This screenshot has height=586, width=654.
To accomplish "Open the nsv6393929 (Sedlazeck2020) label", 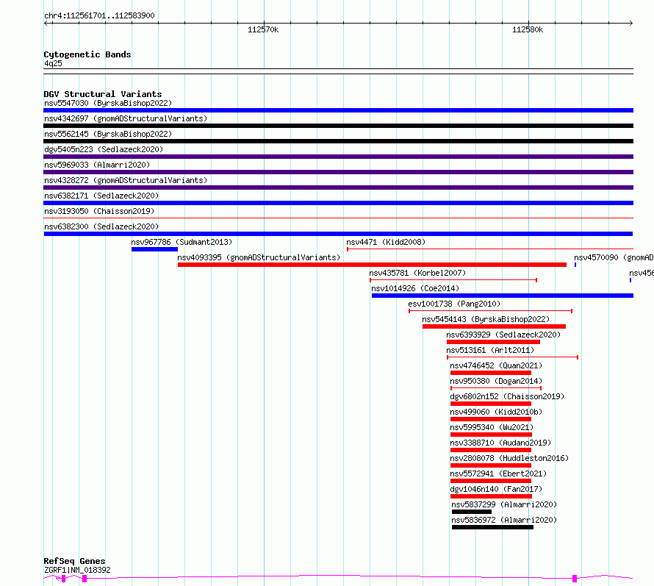I will coord(503,335).
